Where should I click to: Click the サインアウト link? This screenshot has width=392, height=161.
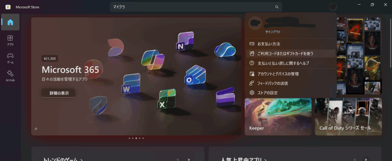pos(273,33)
